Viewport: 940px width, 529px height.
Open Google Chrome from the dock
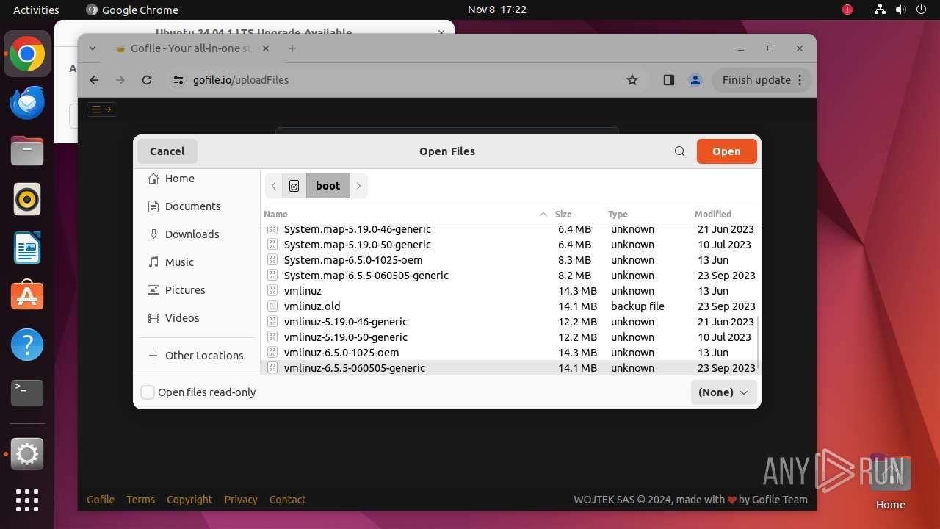[27, 54]
